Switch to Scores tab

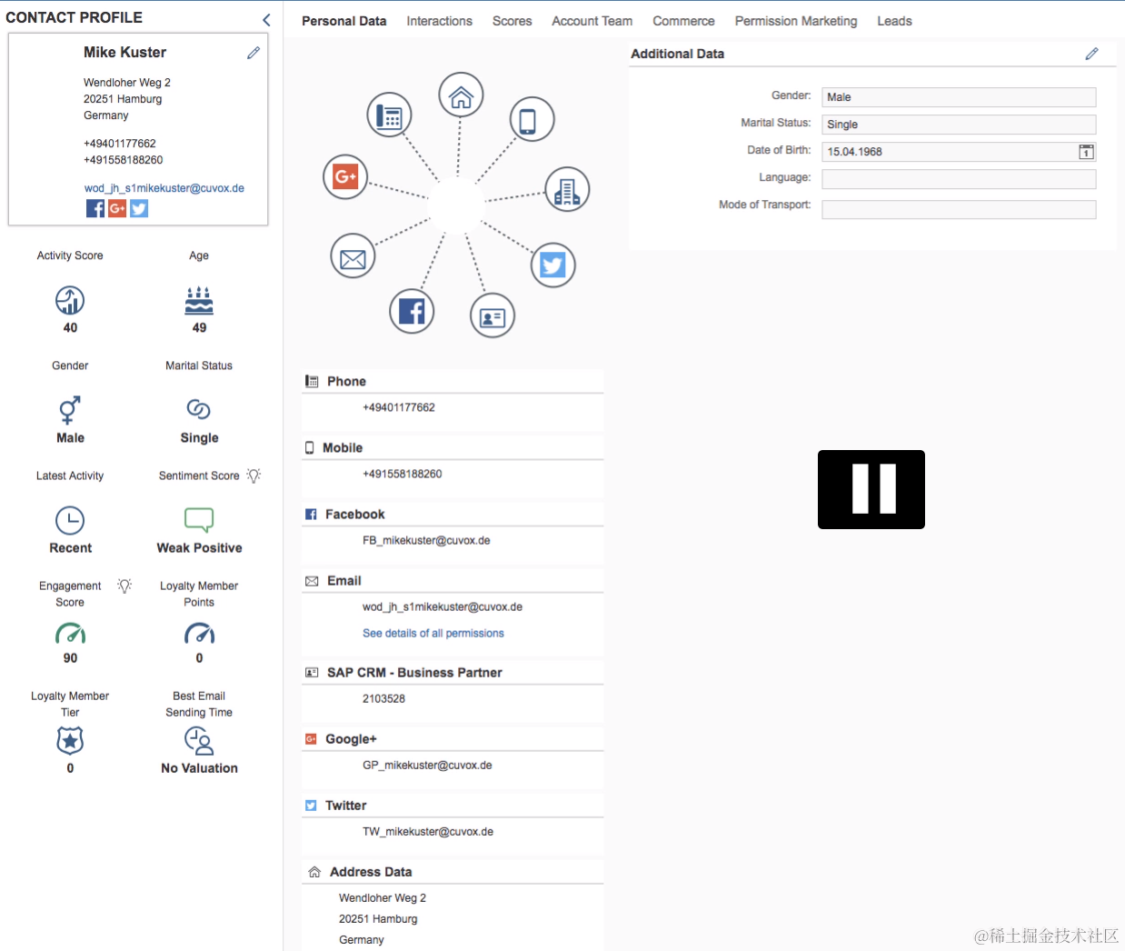point(512,21)
